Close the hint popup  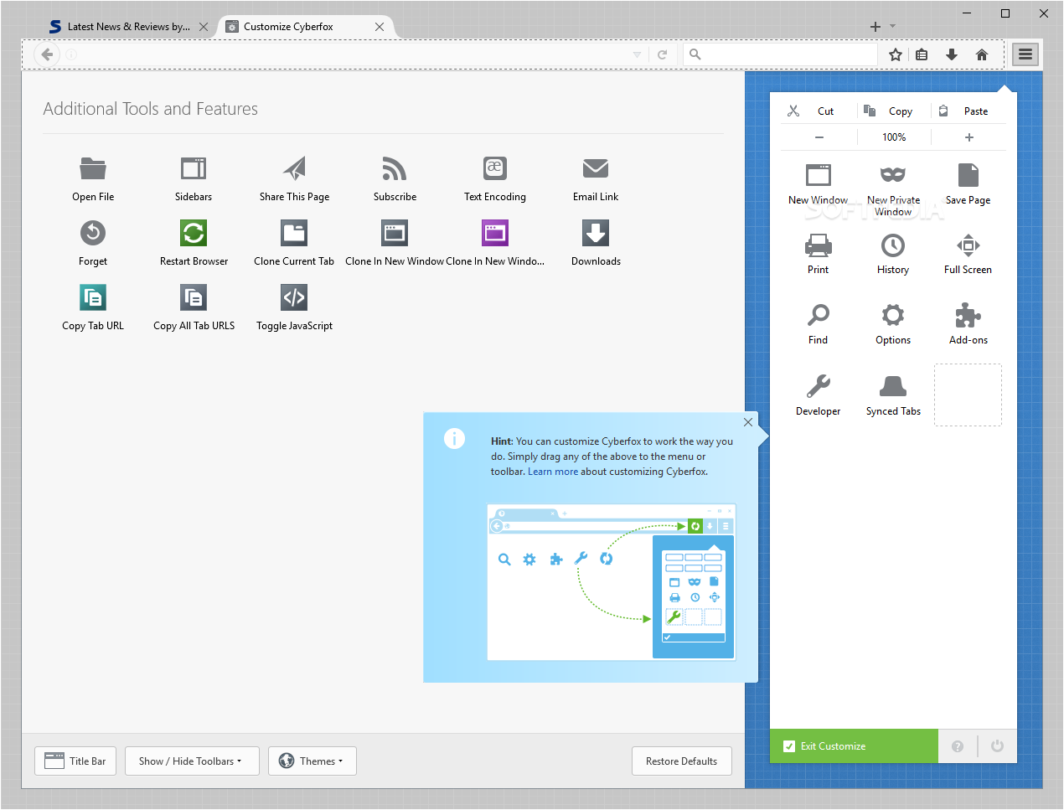tap(748, 422)
